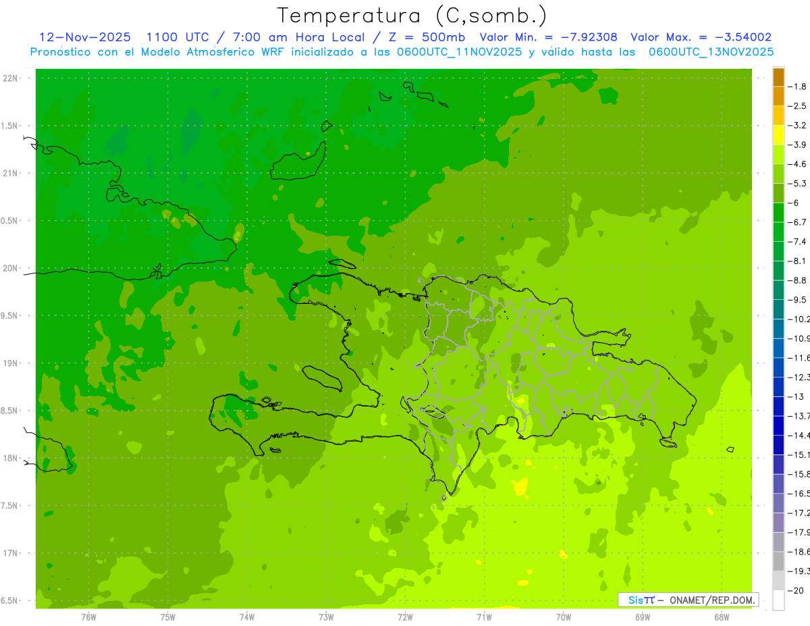Click the '7:00 am Hora Local' text

pyautogui.click(x=298, y=38)
